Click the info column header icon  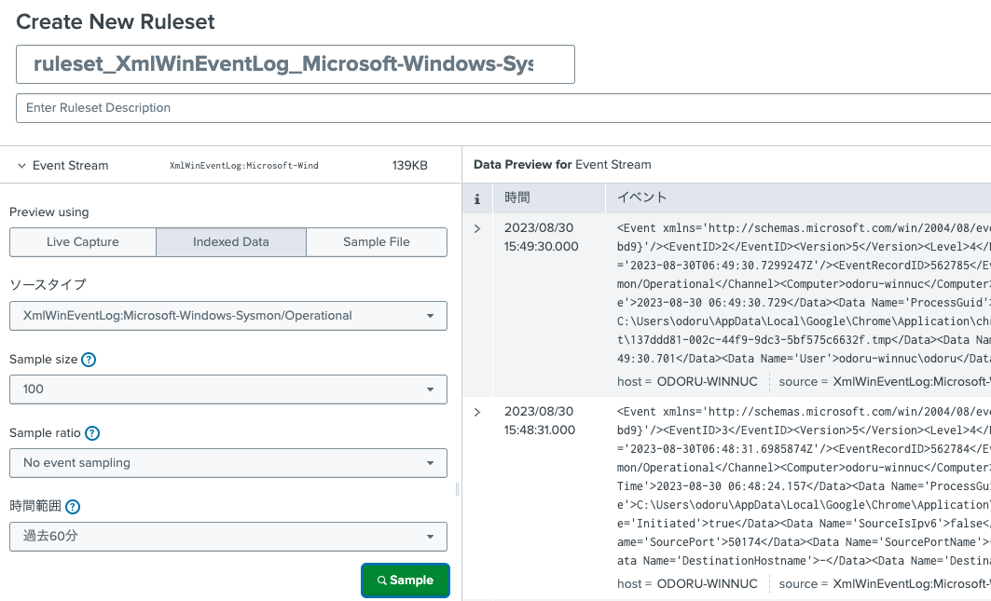pyautogui.click(x=477, y=199)
